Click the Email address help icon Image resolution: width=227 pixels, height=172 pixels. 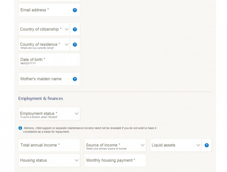75,10
